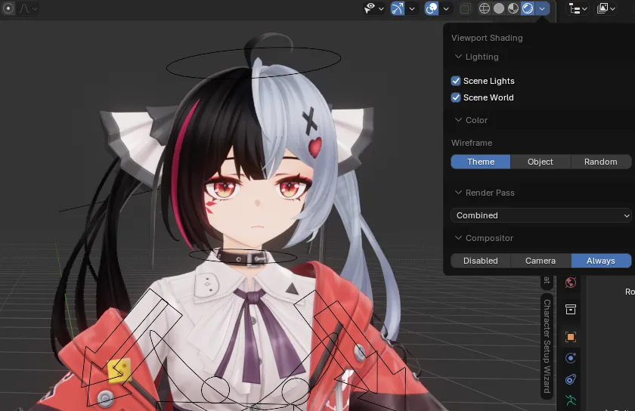Open the Outliner editor type menu
The width and height of the screenshot is (635, 411).
click(x=578, y=8)
